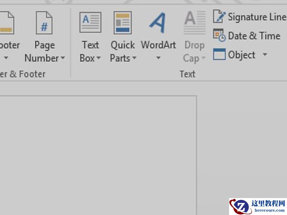Click the blank document page
Screen dimensions: 287x215
(98, 155)
